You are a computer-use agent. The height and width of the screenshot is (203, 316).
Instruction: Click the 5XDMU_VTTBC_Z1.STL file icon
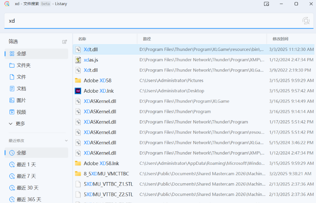click(78, 184)
